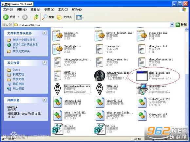Viewport: 190px width, 142px height.
Task: Select the atimgpud.dll file icon
Action: coord(58,102)
